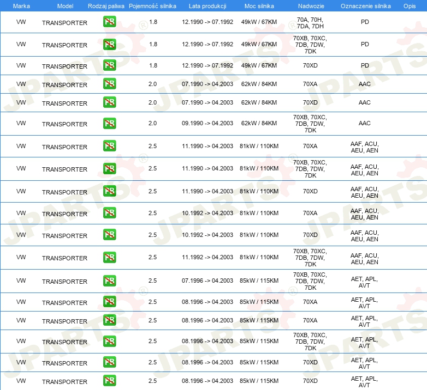Click 49kW / 67KM in the 70XD row

coord(259,65)
